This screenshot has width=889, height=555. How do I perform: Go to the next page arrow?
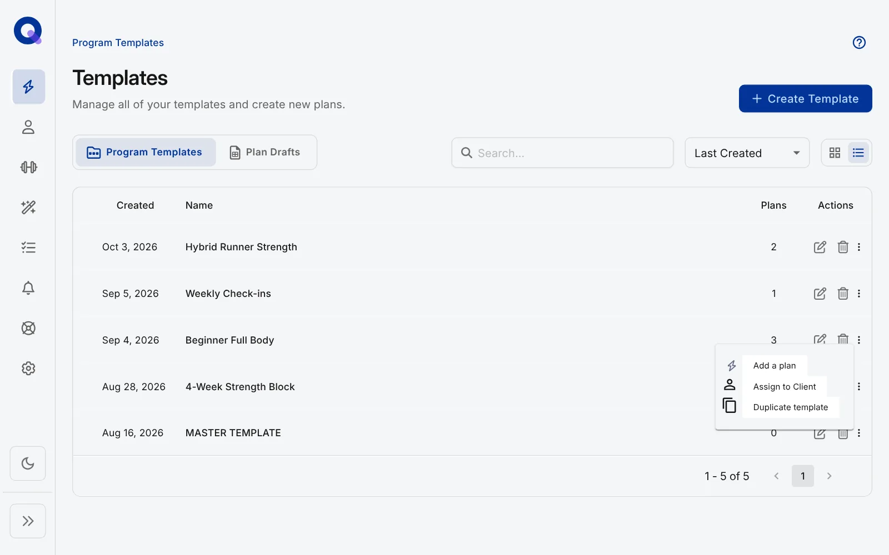click(829, 476)
